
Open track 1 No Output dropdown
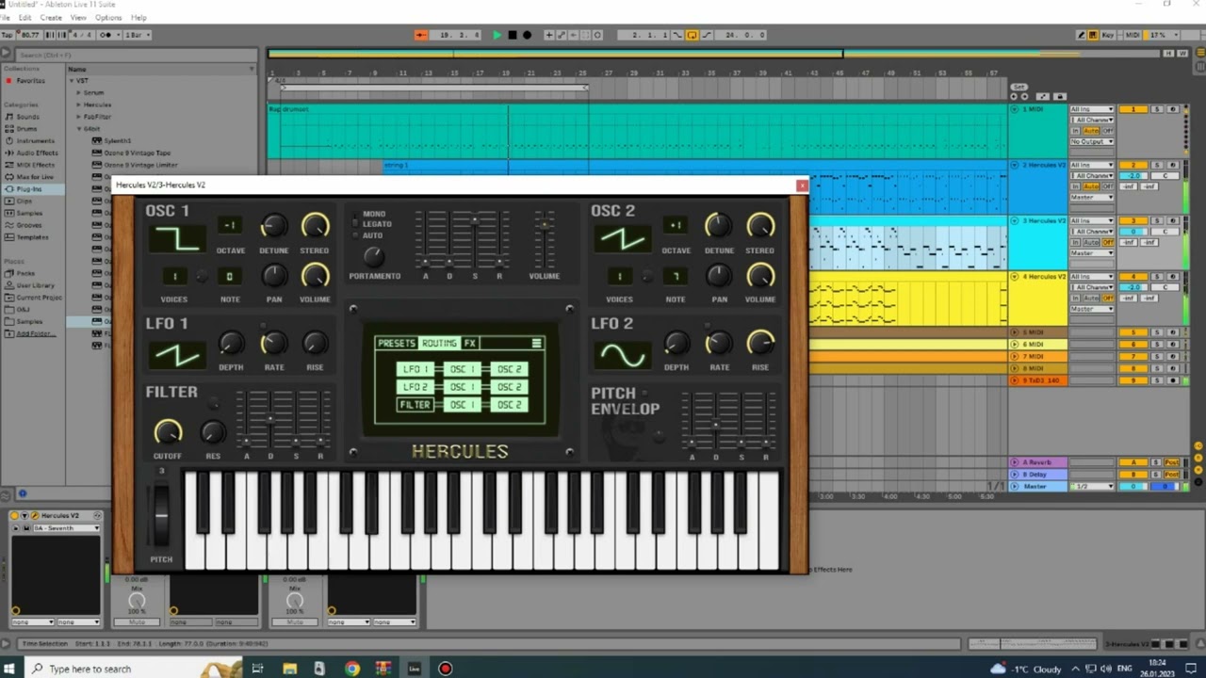[x=1092, y=141]
